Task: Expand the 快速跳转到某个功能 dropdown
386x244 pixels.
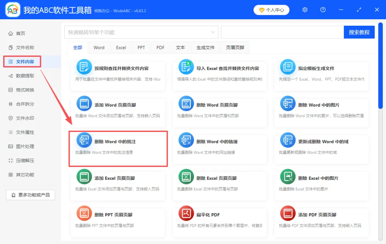Action: 141,32
